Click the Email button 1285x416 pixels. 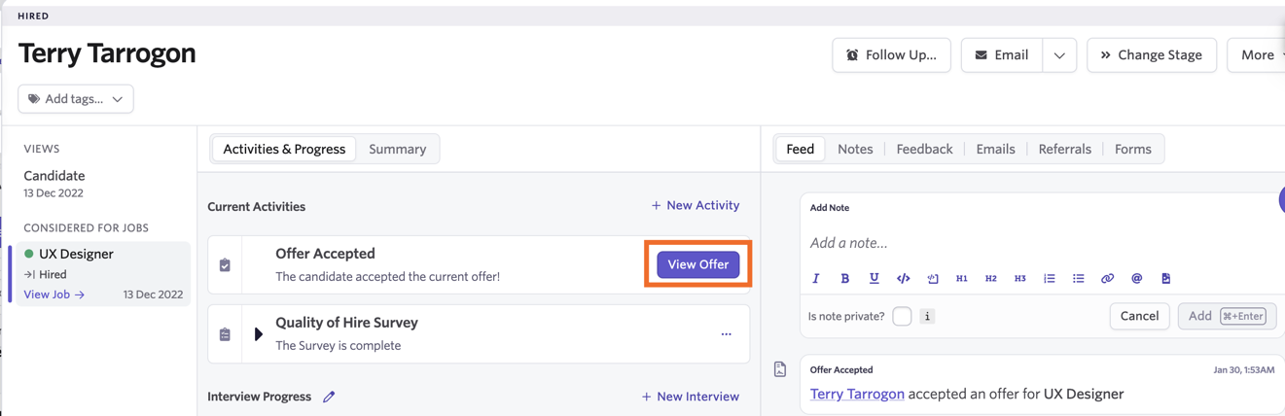click(1002, 55)
